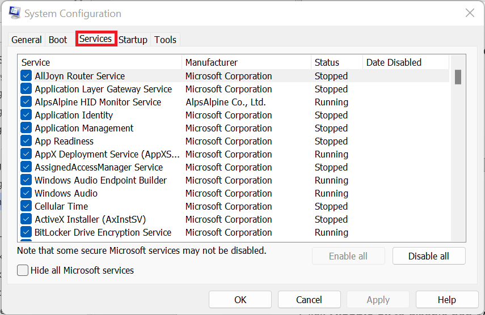485x315 pixels.
Task: Select the AllJoyn Router Service row name
Action: click(80, 76)
